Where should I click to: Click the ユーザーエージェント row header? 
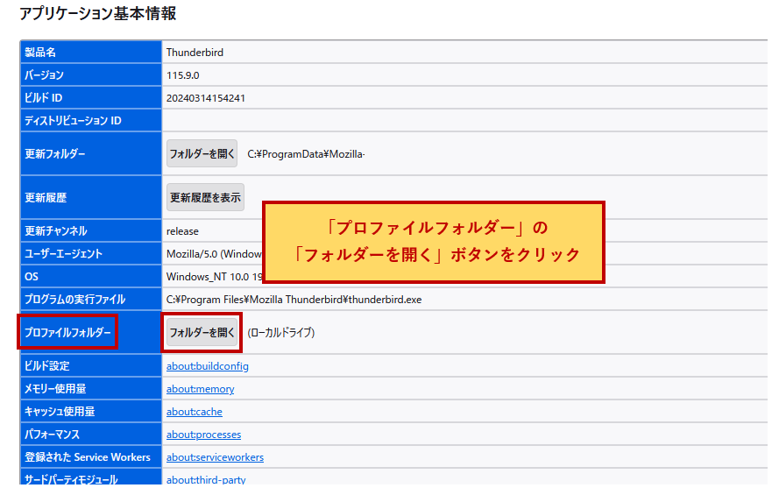(x=91, y=254)
